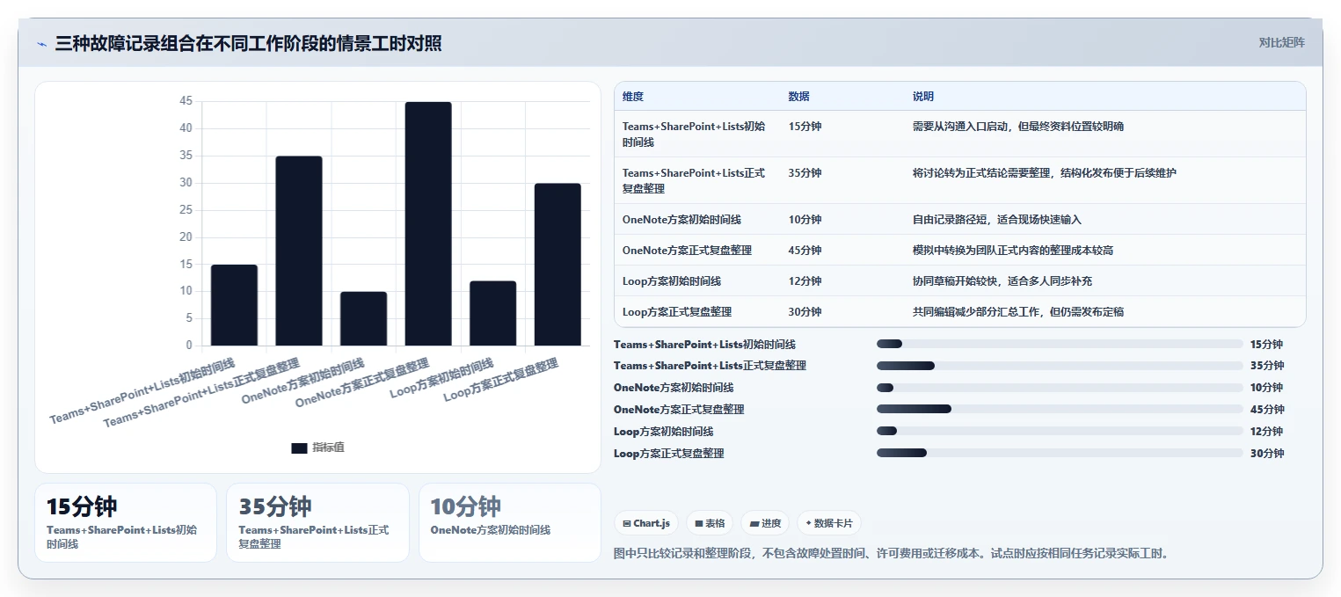Click description 模拟中转换为团队正式内容的整理成本较高
The height and width of the screenshot is (597, 1341).
[1013, 251]
